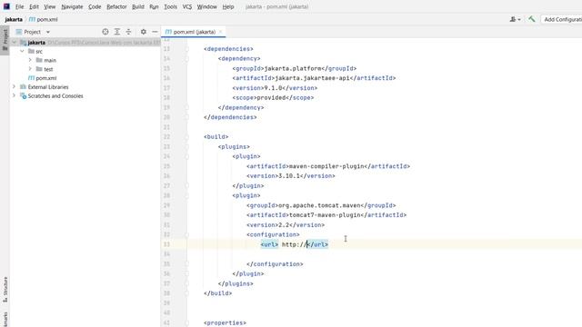Click the Maven m icon of pom.xml editor tab
The image size is (582, 327).
168,32
